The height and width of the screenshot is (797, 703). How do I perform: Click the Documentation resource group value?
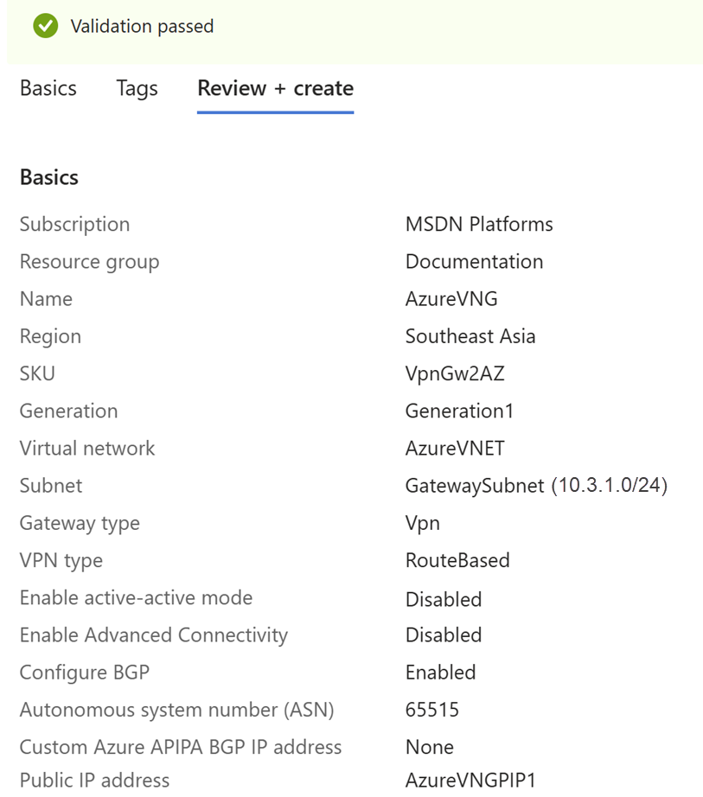point(474,262)
